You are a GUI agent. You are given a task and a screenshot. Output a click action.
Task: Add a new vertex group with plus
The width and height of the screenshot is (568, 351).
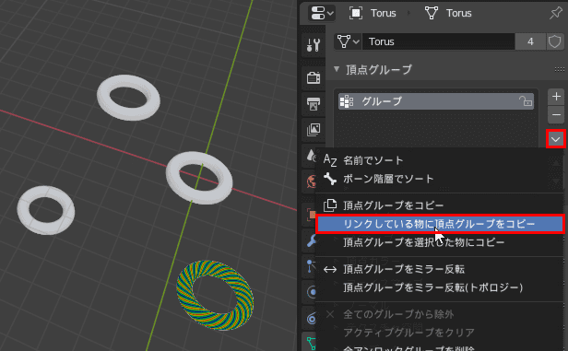(x=556, y=97)
